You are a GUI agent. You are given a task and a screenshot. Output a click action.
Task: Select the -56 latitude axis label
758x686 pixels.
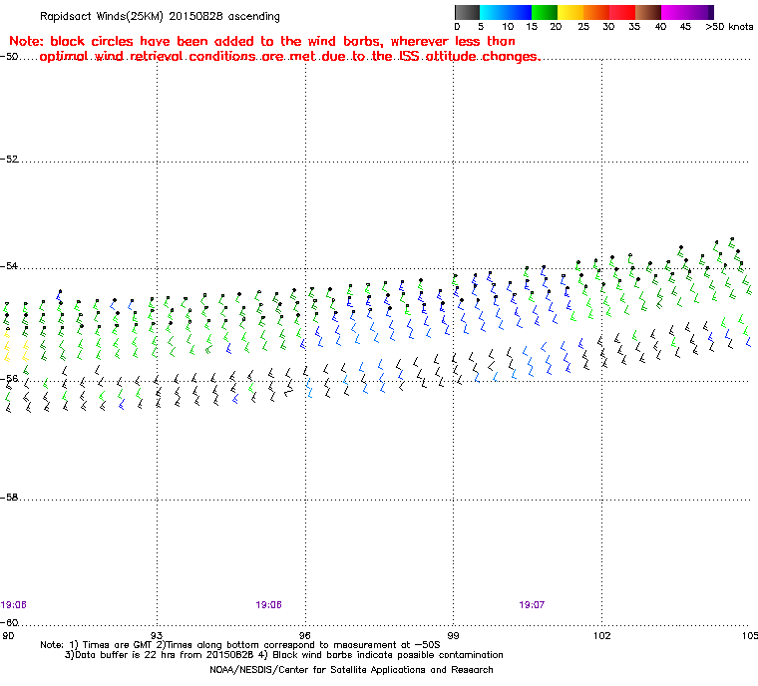[9, 379]
